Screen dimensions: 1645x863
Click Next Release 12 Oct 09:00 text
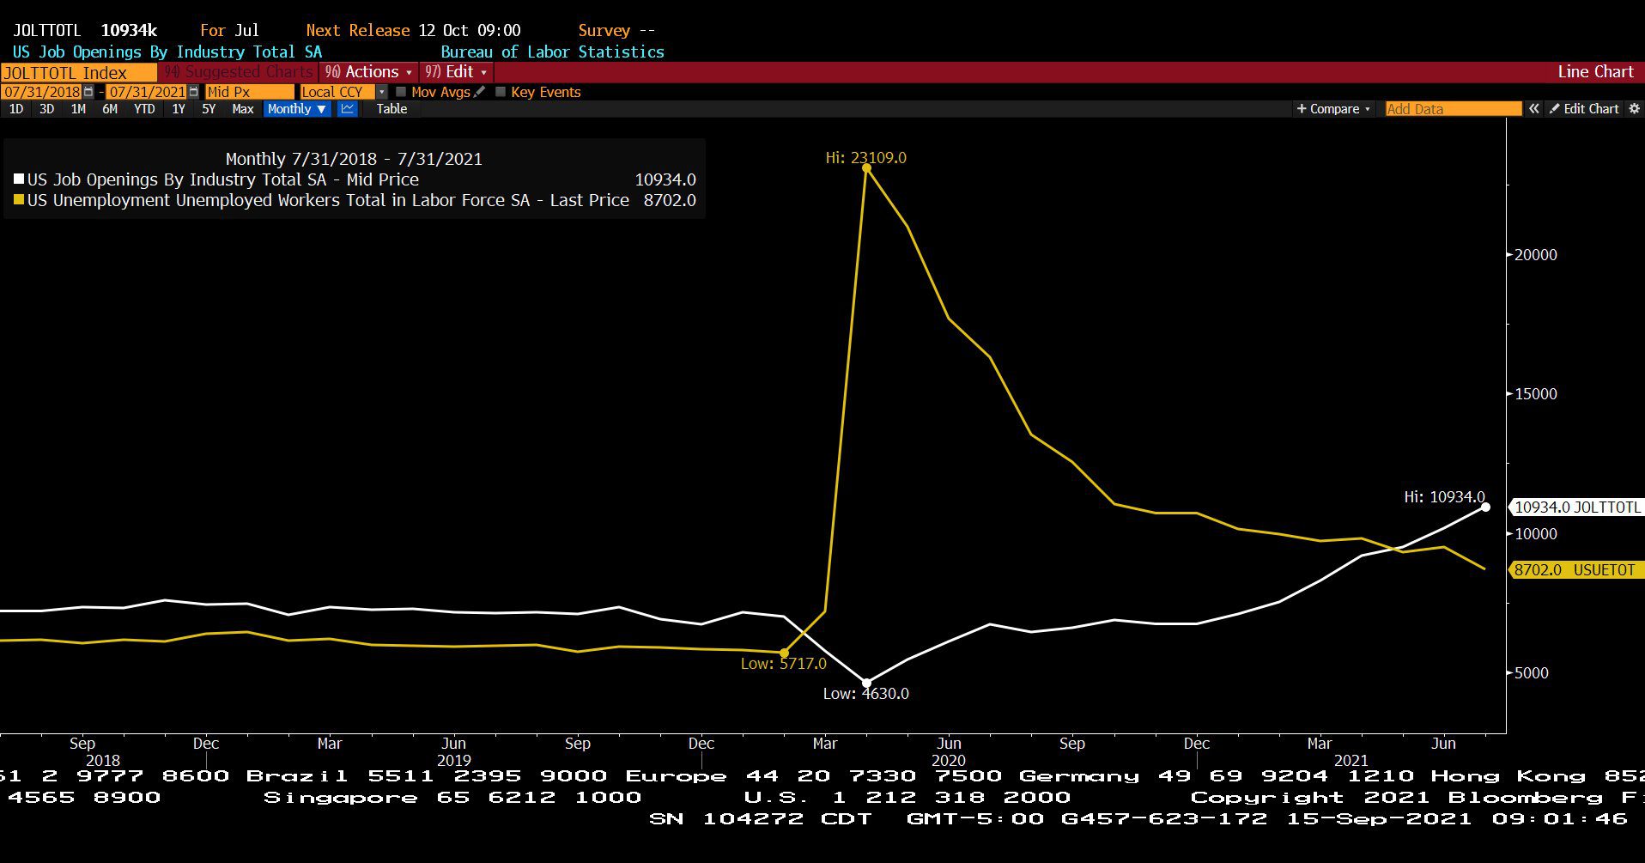tap(413, 30)
